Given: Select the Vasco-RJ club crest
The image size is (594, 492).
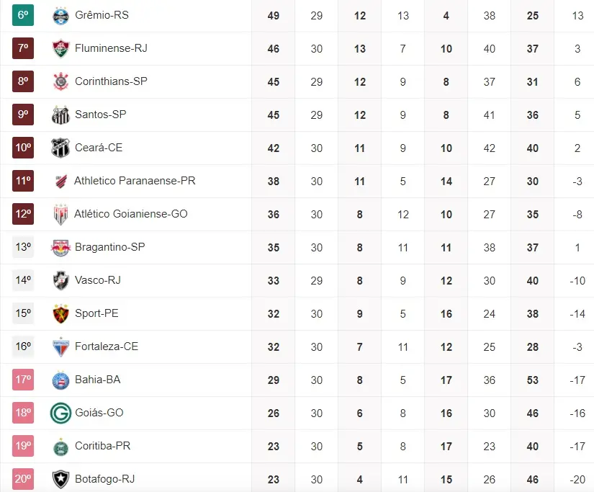Looking at the screenshot, I should pos(60,280).
